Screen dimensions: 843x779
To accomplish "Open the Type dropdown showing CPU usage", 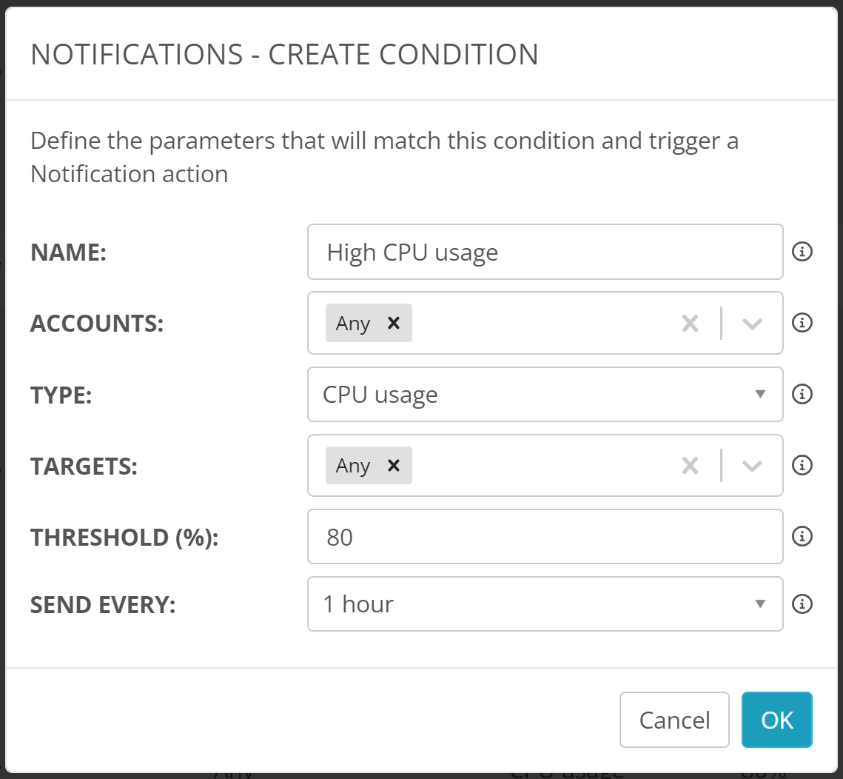I will [545, 394].
